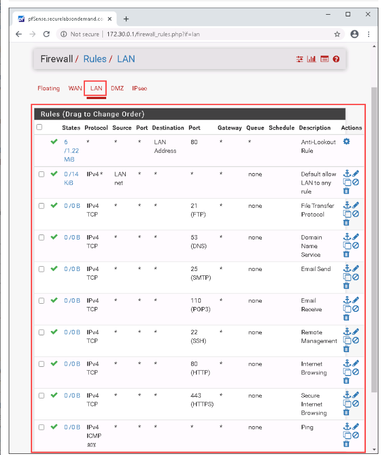Viewport: 386px width, 455px height.
Task: Close the pfSense browser tab
Action: 110,19
